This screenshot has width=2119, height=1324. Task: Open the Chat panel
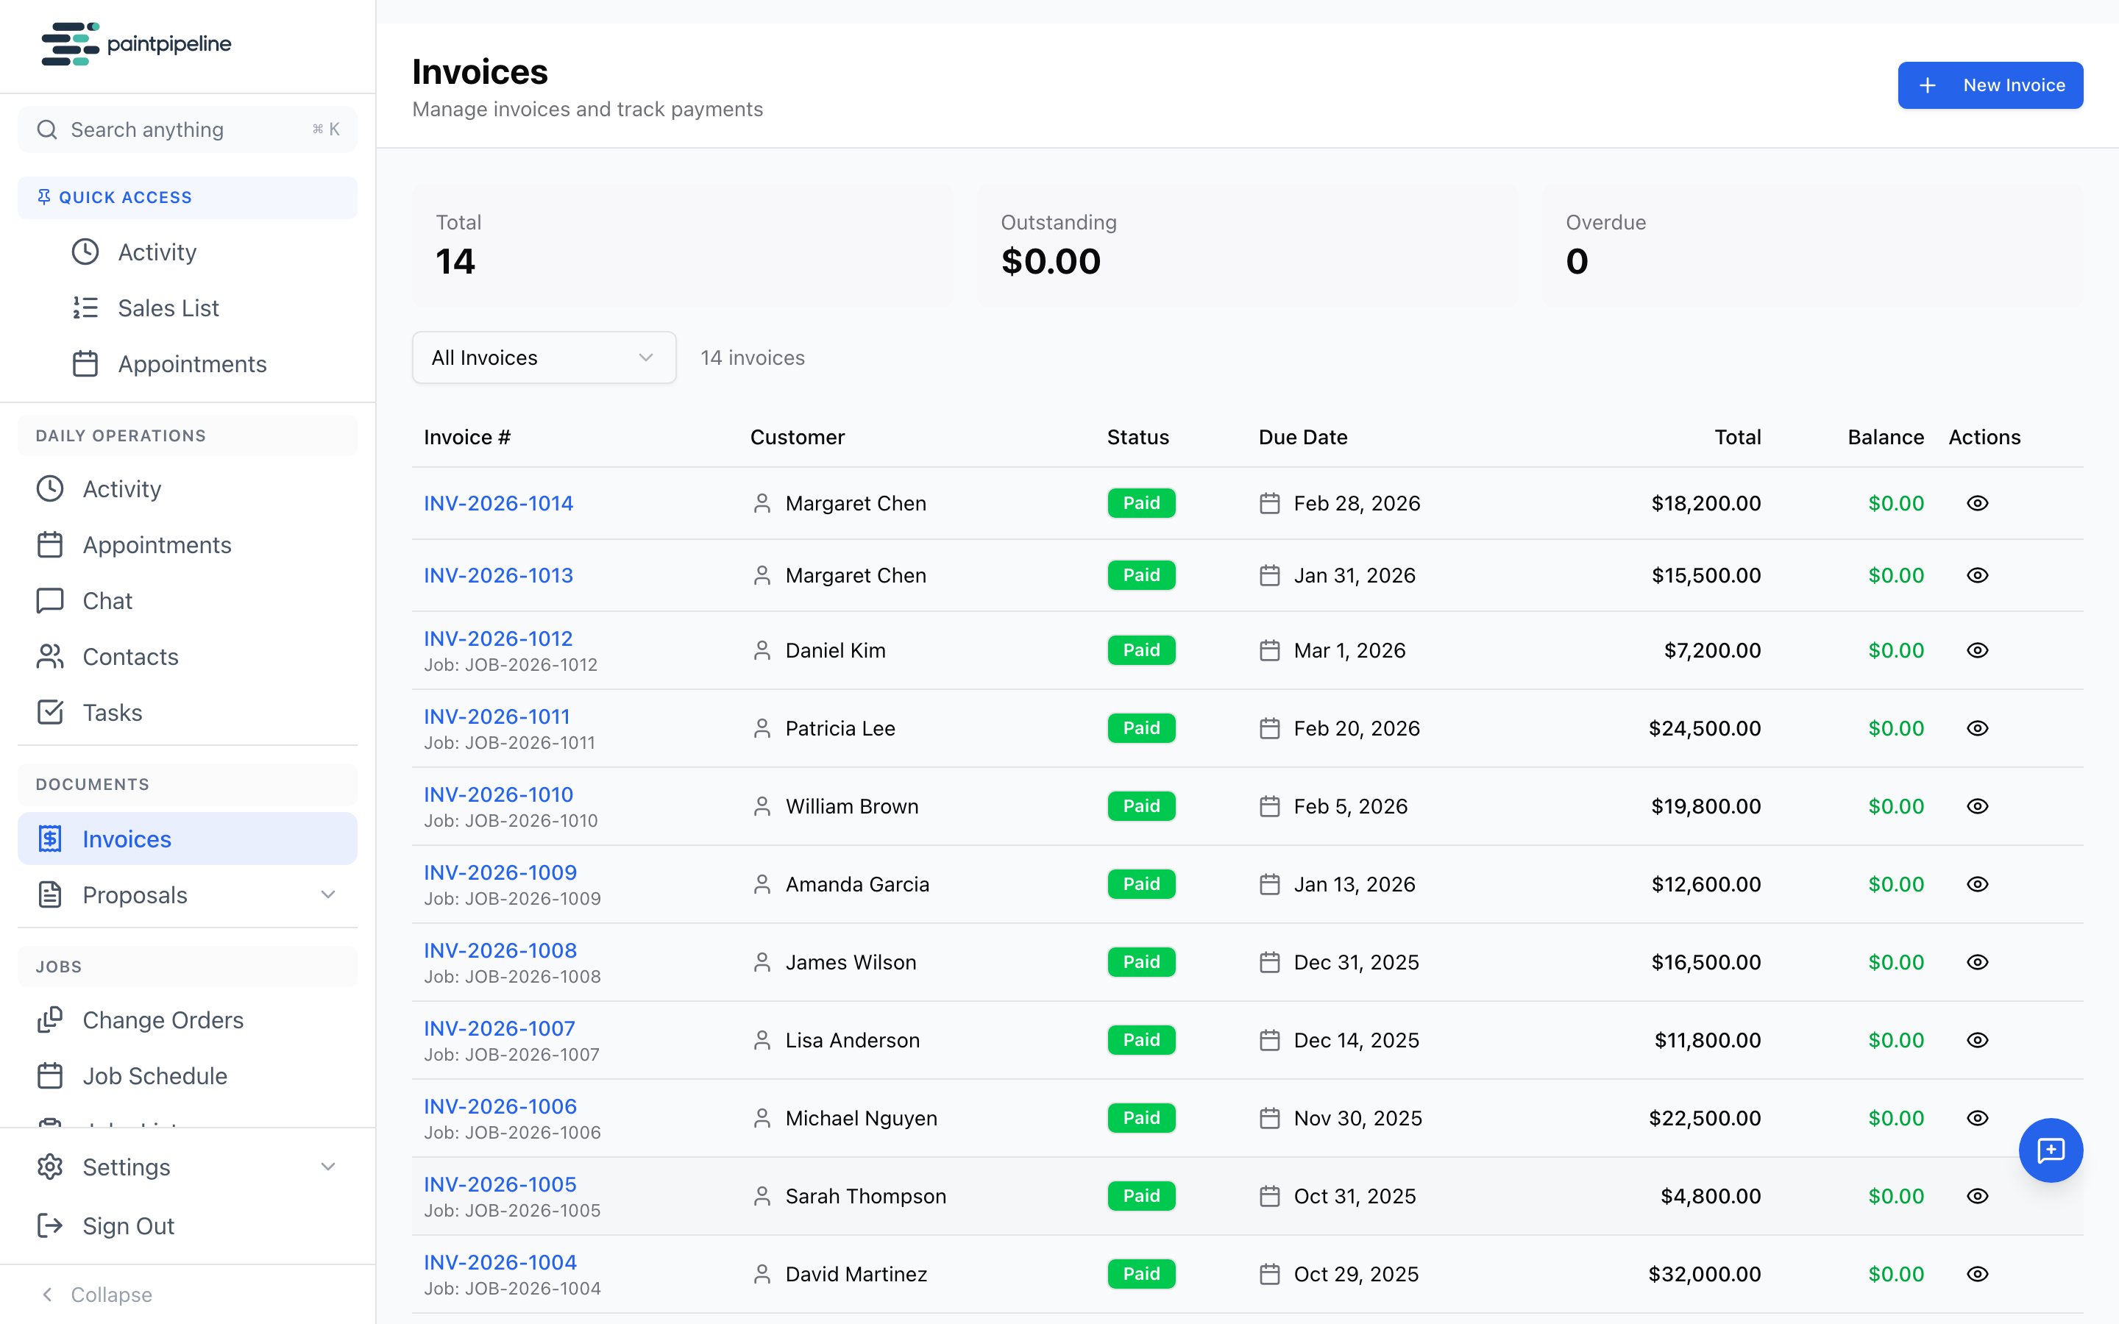pos(105,601)
